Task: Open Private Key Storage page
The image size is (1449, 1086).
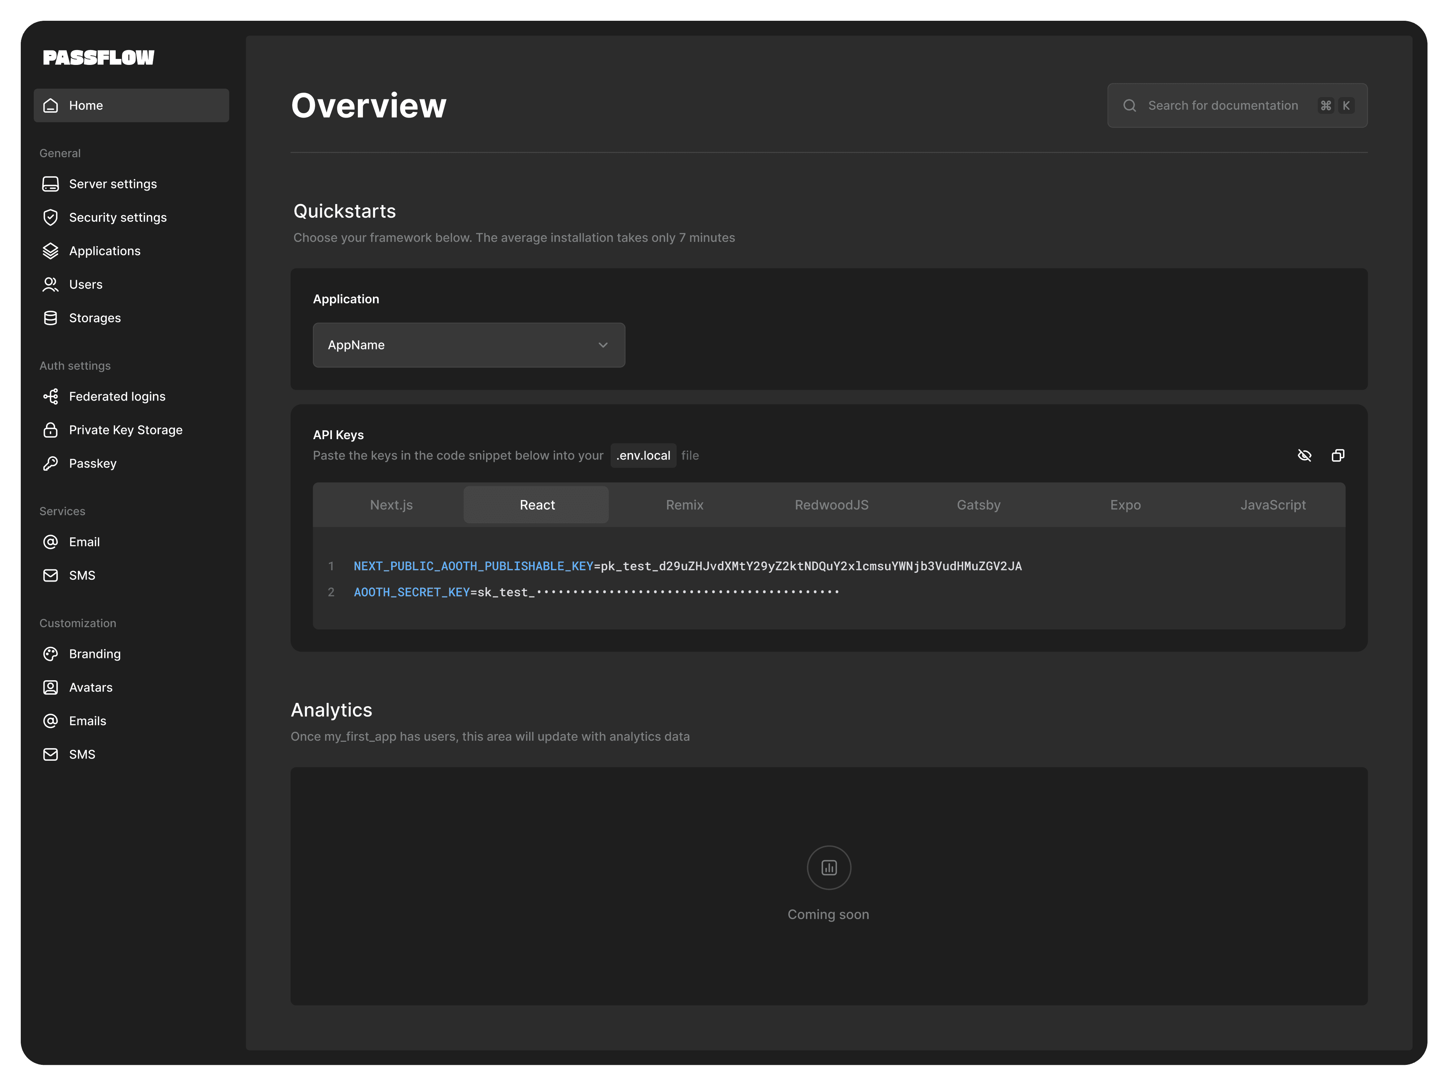Action: click(x=126, y=430)
